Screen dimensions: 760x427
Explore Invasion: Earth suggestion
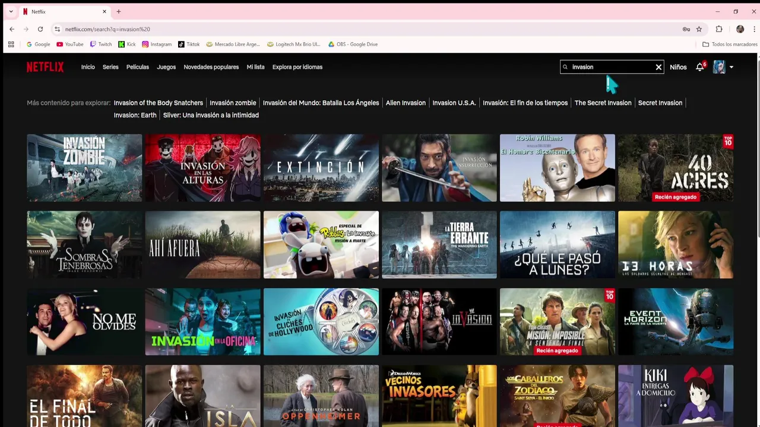[135, 115]
